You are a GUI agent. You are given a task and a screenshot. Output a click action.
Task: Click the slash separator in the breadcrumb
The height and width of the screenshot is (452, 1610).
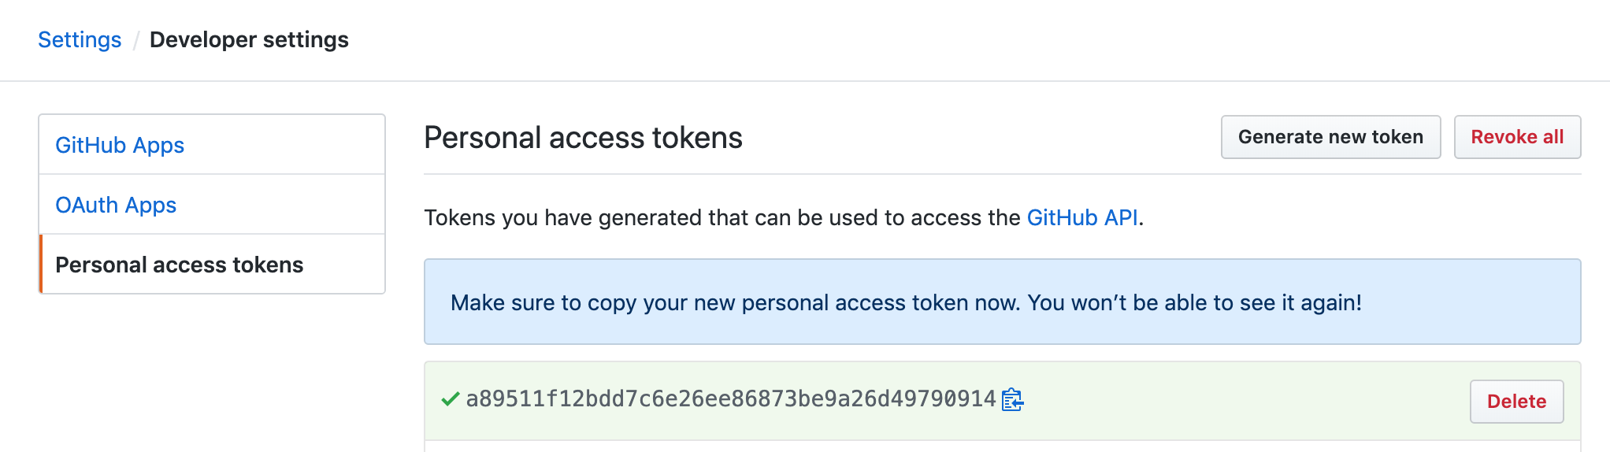[135, 40]
